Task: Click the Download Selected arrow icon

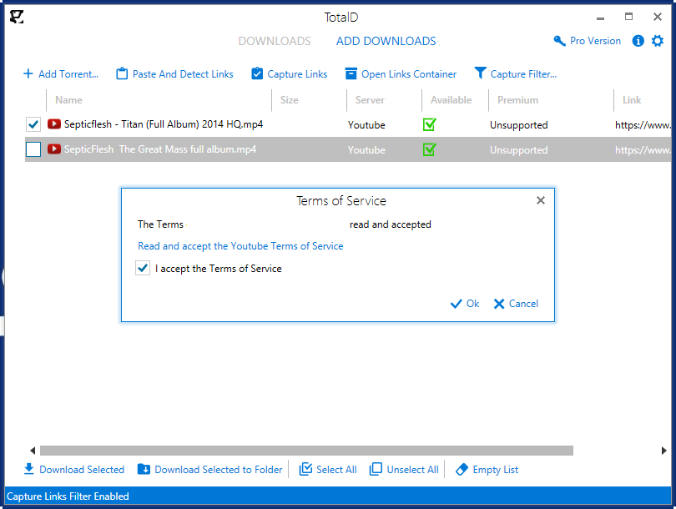Action: click(x=29, y=470)
